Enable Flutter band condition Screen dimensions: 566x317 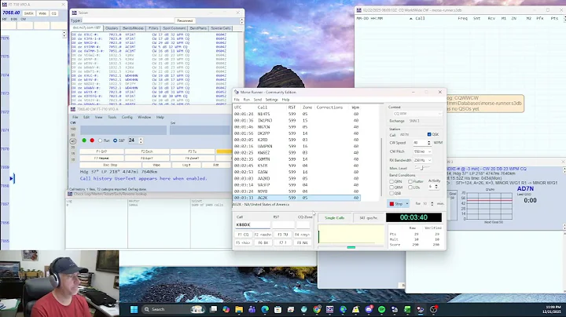[x=410, y=181]
